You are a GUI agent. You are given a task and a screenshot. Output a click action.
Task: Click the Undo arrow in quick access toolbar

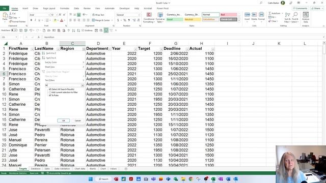31,30
